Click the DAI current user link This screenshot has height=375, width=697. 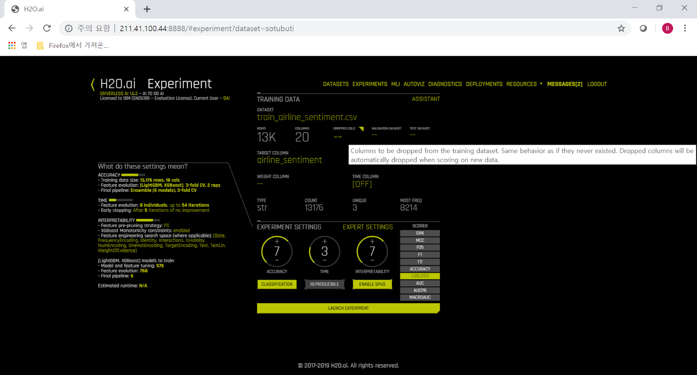[227, 98]
